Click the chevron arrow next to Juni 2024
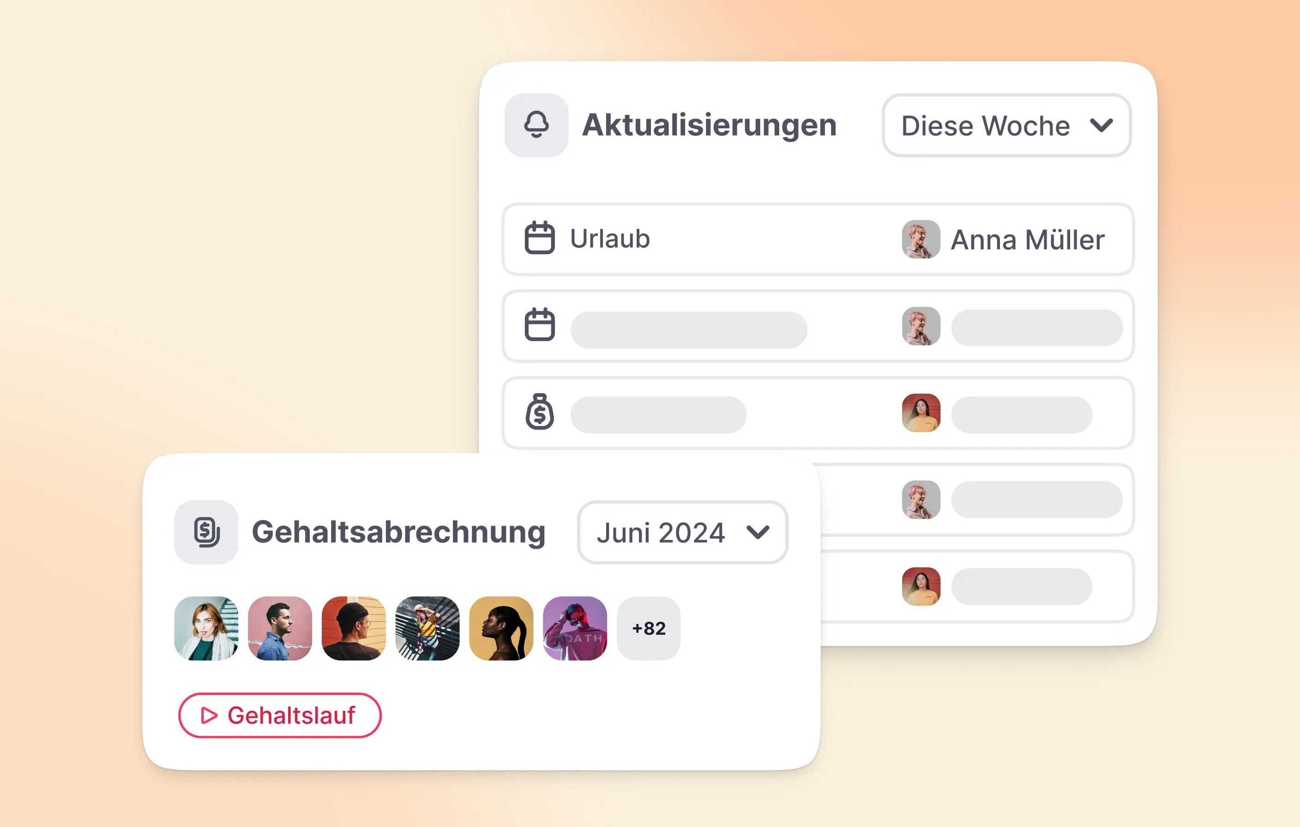 pos(758,533)
